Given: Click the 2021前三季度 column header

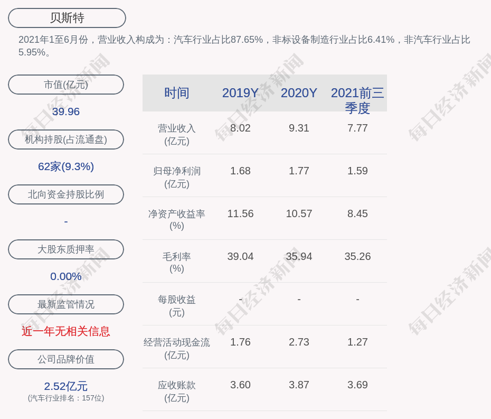Looking at the screenshot, I should 357,100.
